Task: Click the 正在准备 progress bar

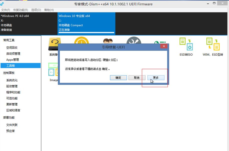Action: (86, 32)
